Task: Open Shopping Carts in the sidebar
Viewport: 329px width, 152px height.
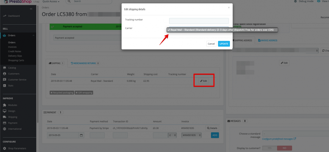Action: 16,60
